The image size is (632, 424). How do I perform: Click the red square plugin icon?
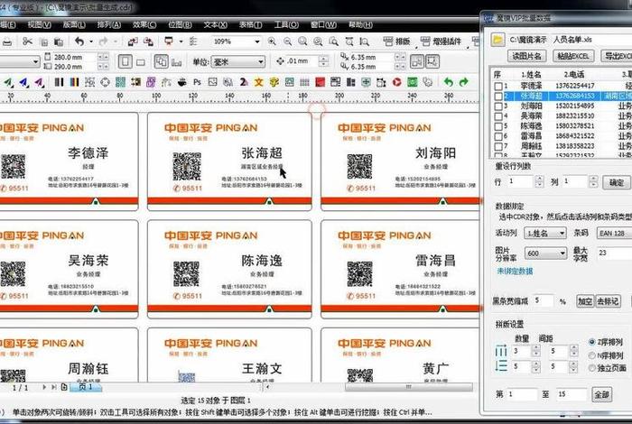(320, 82)
